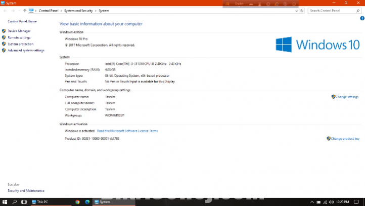The image size is (365, 206).
Task: Open Task View on taskbar
Action: click(24, 202)
